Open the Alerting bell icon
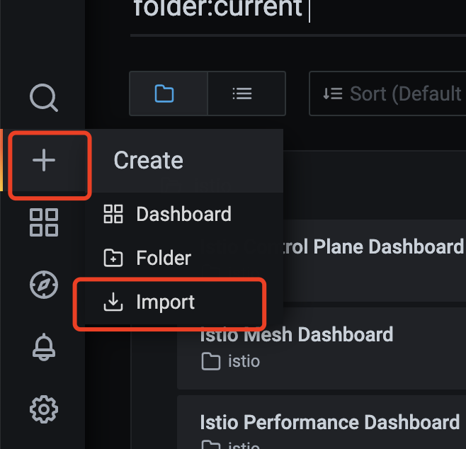Image resolution: width=466 pixels, height=449 pixels. [44, 347]
